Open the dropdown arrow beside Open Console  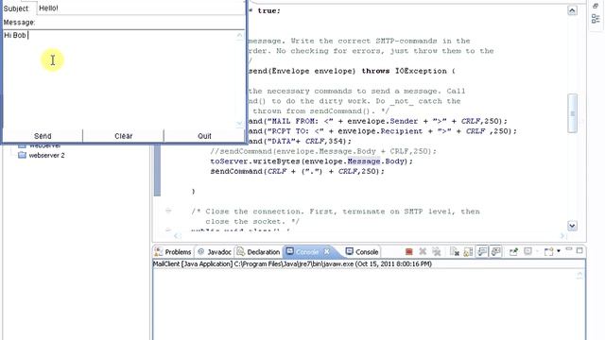(559, 251)
